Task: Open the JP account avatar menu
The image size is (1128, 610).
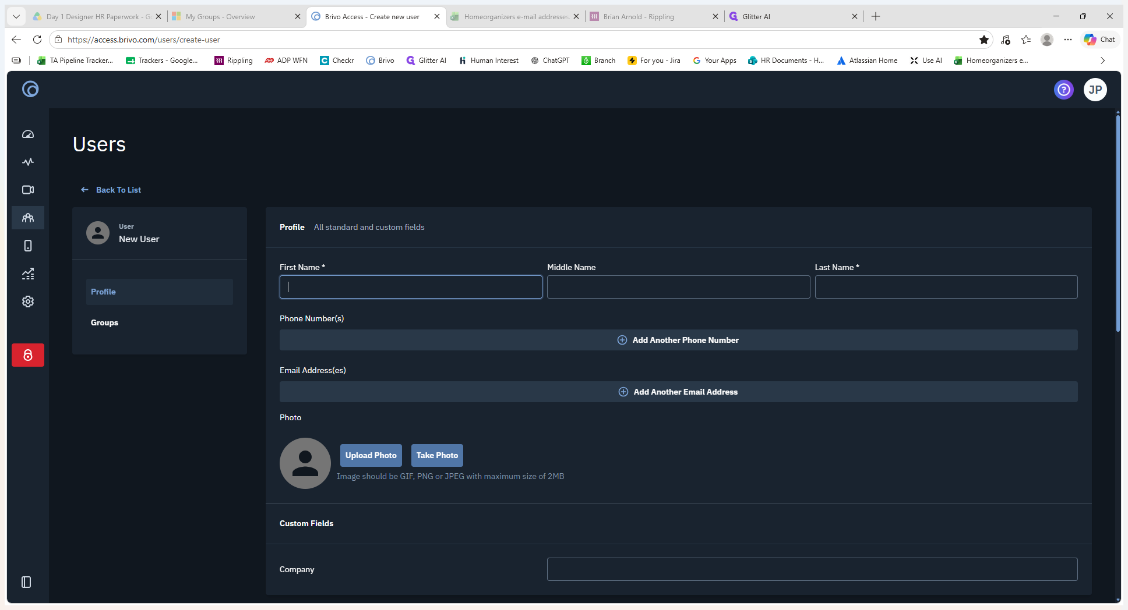Action: (1095, 90)
